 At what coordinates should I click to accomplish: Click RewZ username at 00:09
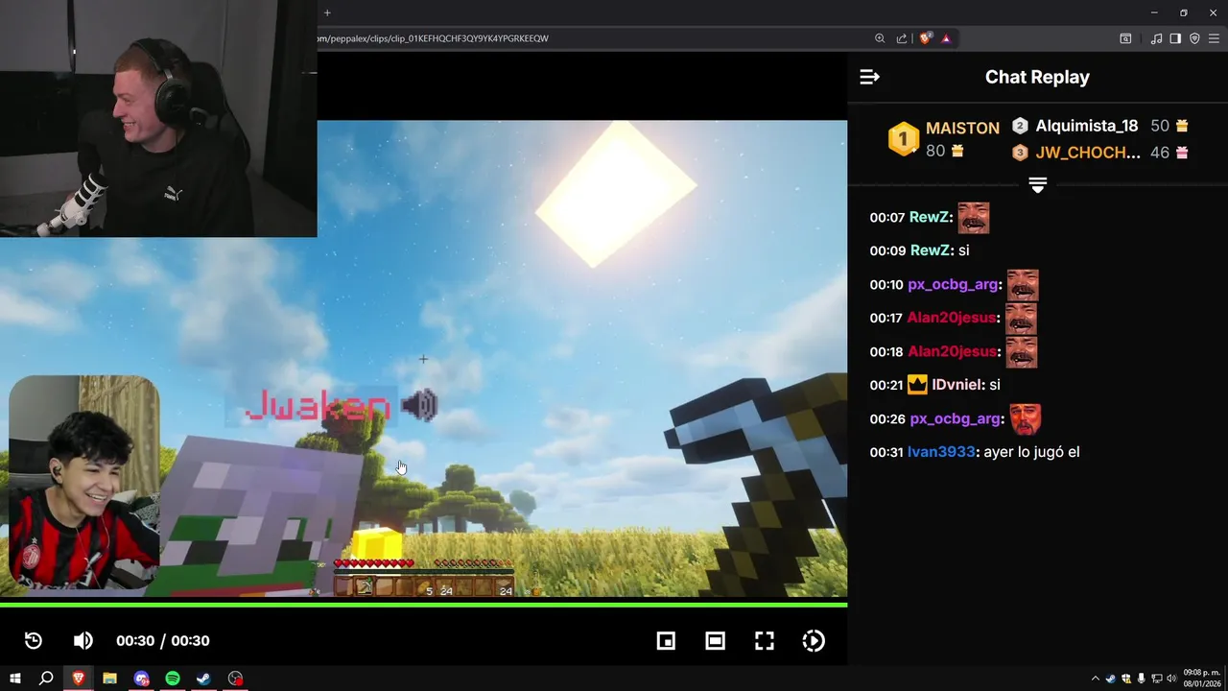(x=929, y=250)
